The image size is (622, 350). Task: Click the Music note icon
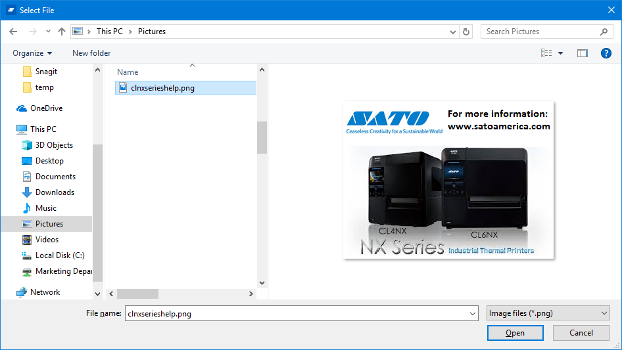[27, 208]
